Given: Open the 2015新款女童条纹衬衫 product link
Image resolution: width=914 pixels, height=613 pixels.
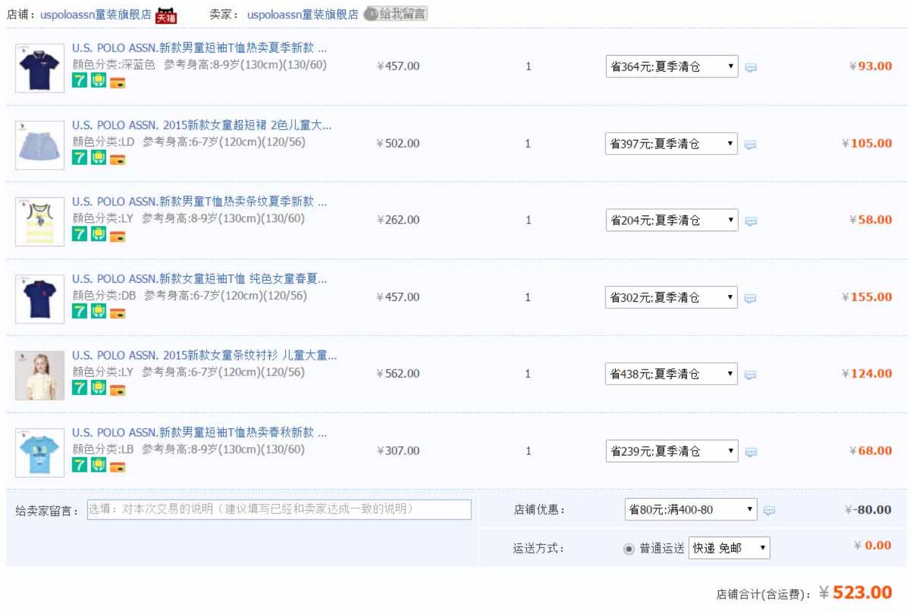Looking at the screenshot, I should point(204,356).
